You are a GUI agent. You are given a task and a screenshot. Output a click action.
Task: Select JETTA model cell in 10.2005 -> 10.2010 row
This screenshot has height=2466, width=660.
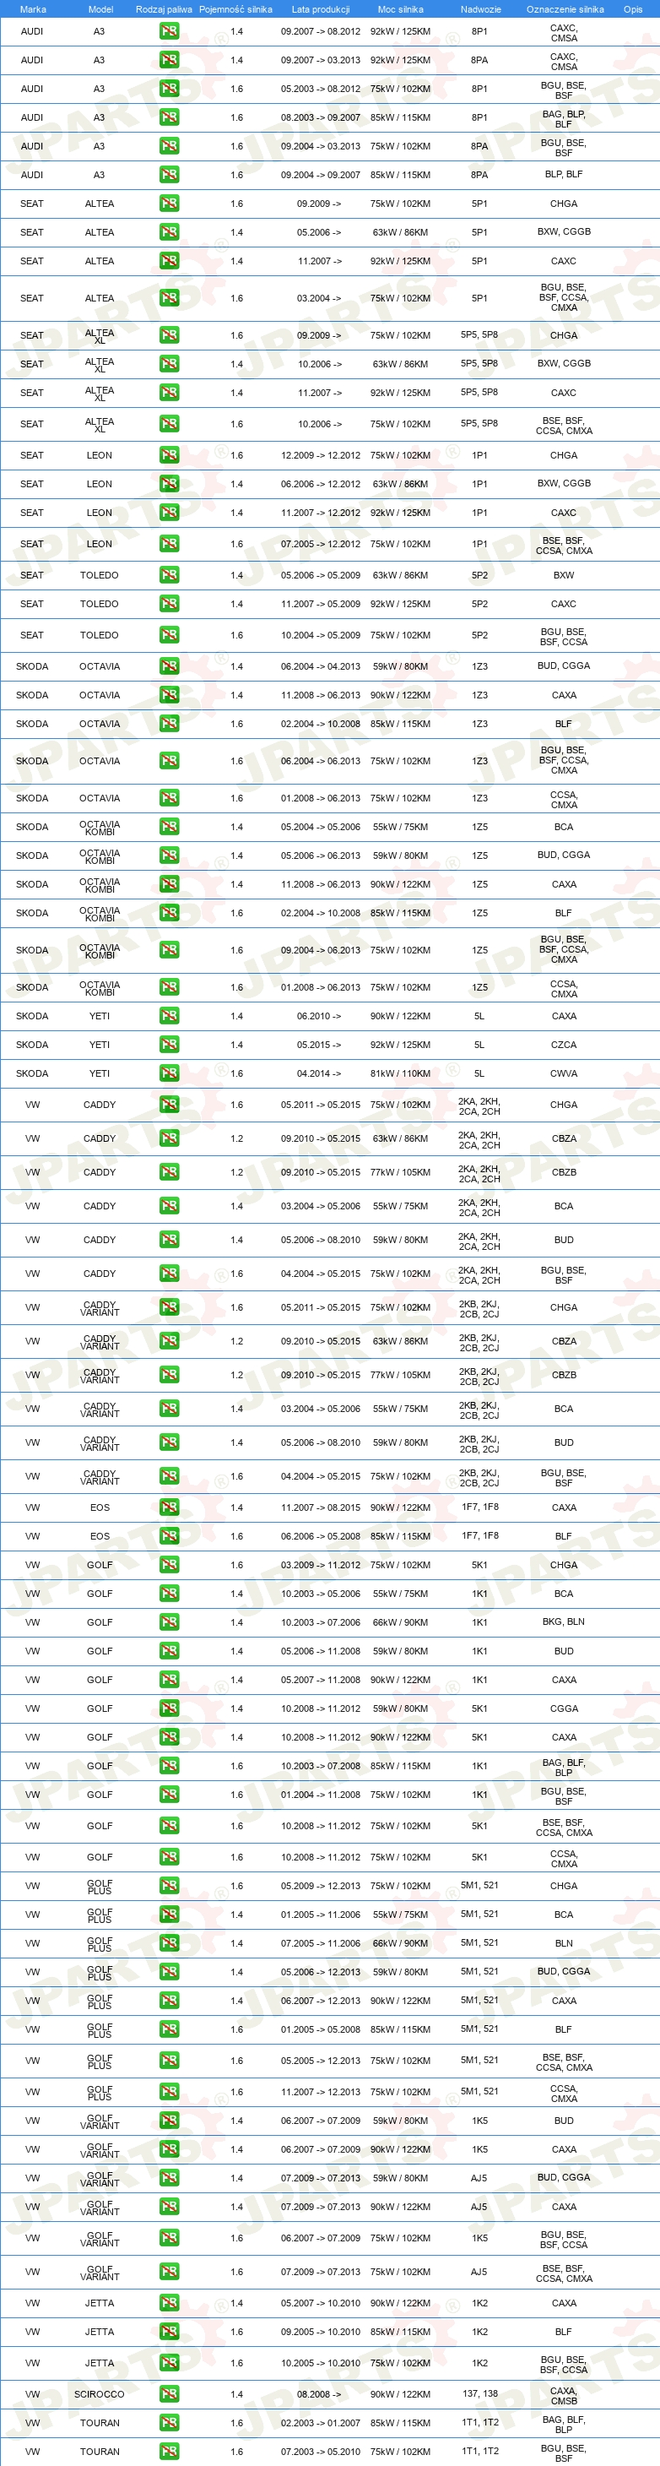(x=100, y=2363)
